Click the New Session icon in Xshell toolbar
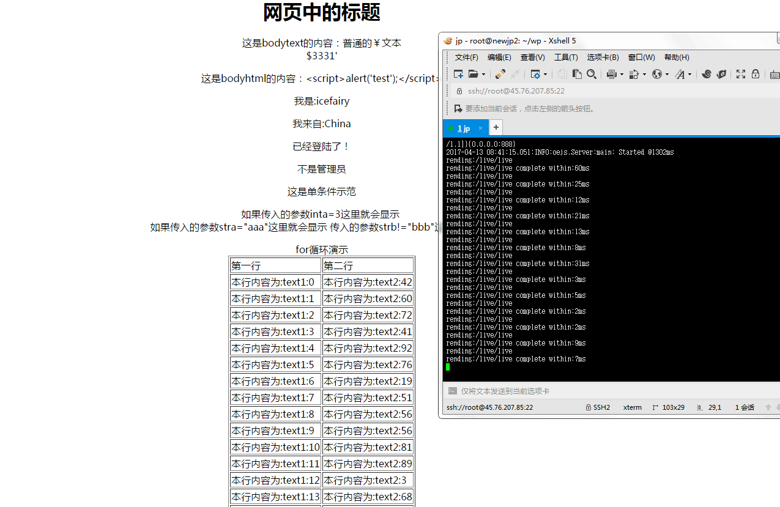 coord(458,74)
